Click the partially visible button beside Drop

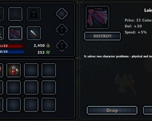click(x=147, y=110)
